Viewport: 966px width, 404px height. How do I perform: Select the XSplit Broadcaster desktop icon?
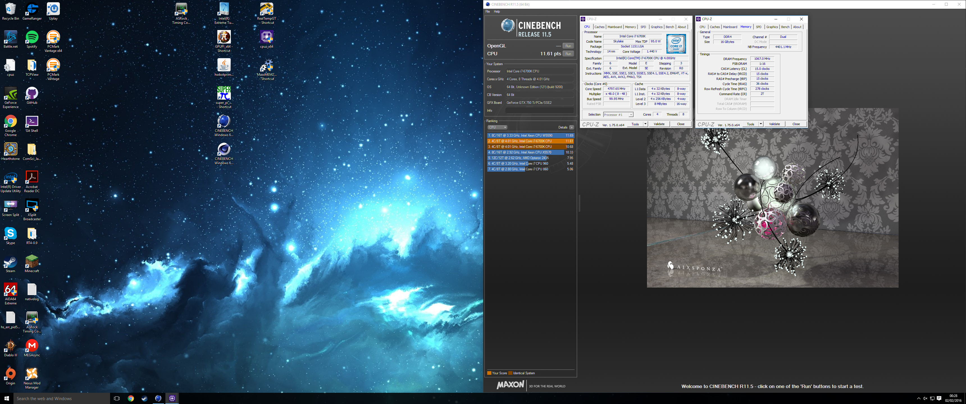click(32, 210)
